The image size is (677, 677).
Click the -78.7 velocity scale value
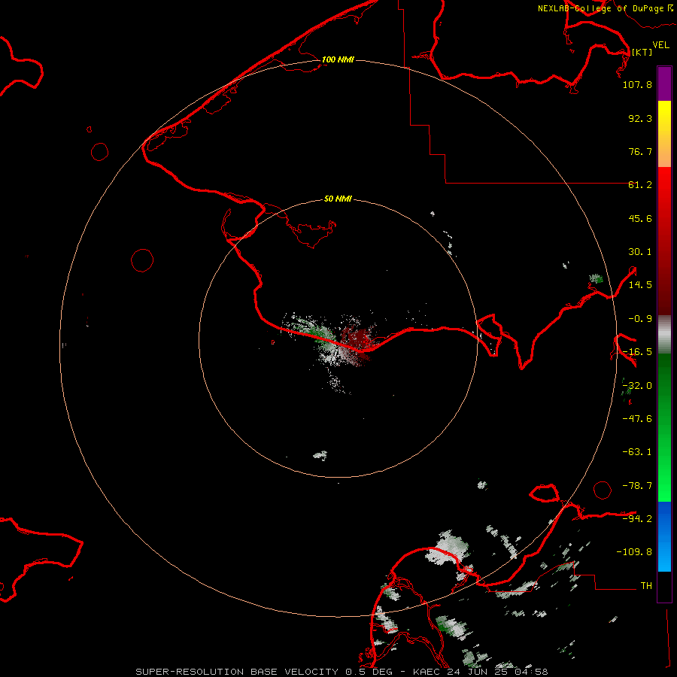[637, 486]
